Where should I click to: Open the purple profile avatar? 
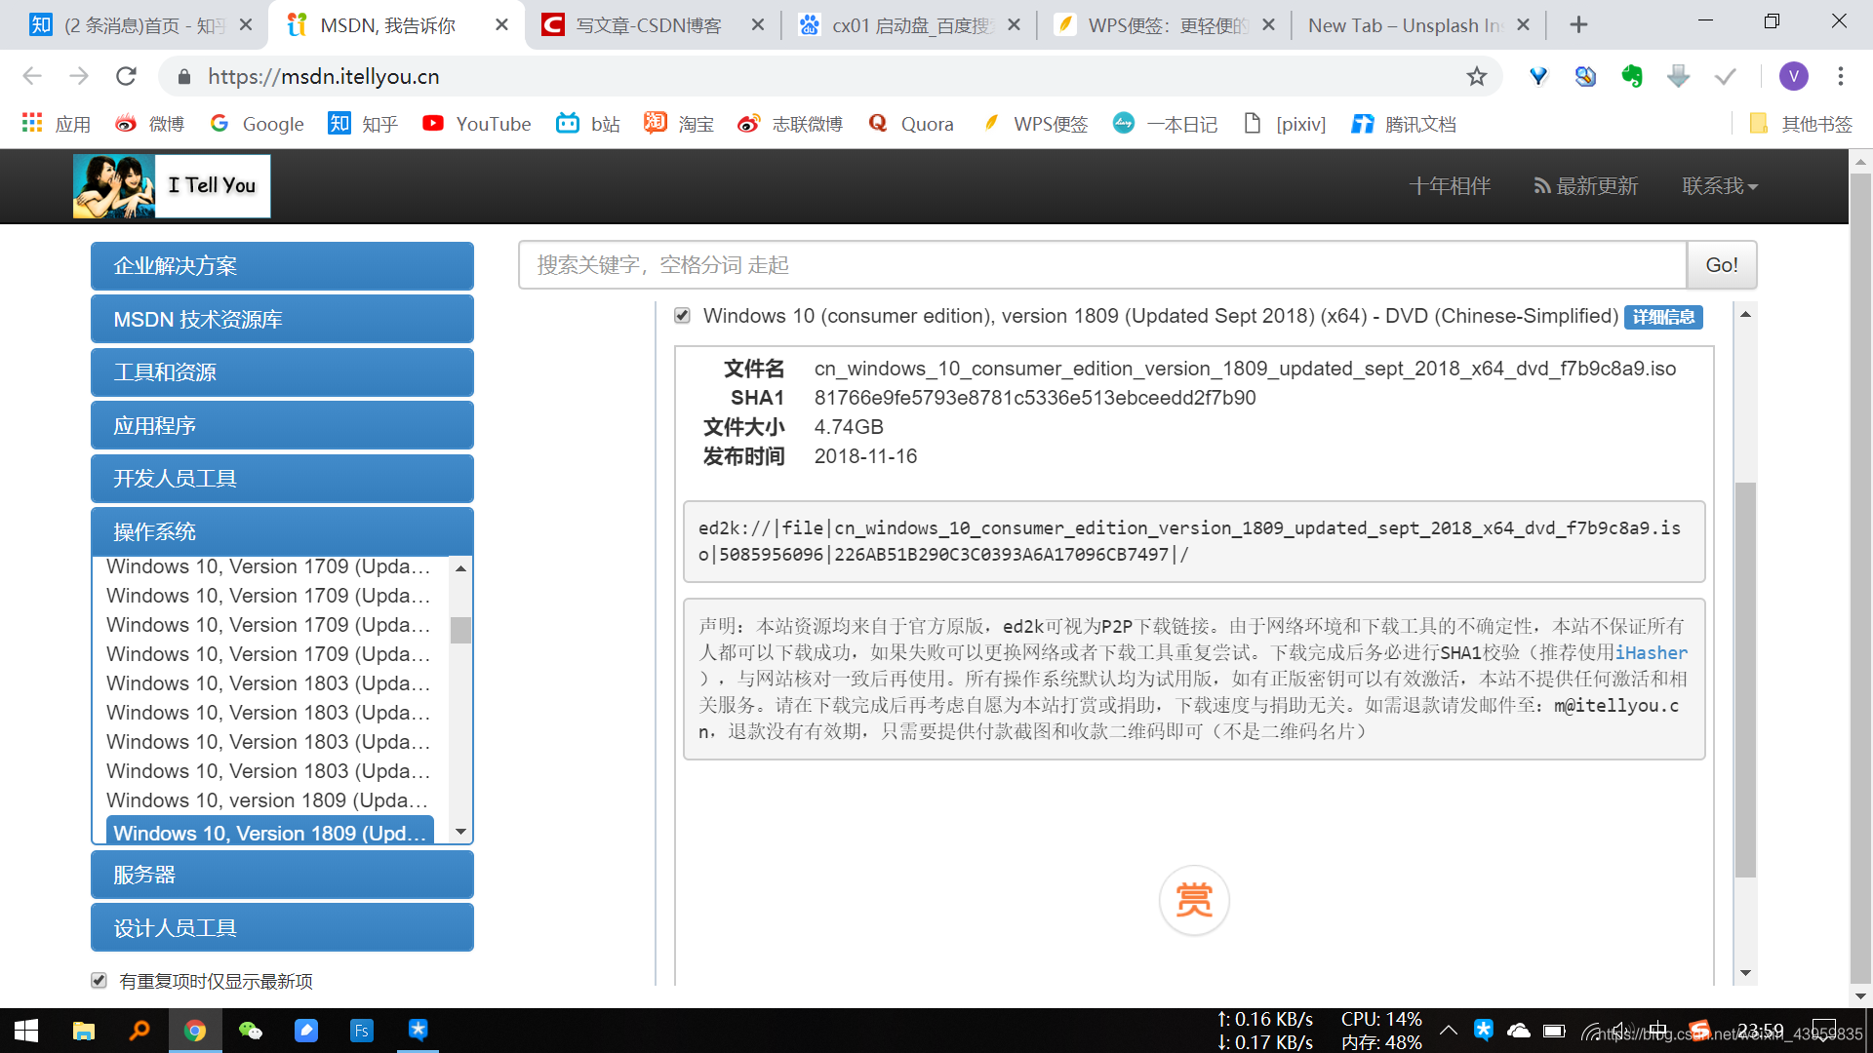coord(1794,76)
